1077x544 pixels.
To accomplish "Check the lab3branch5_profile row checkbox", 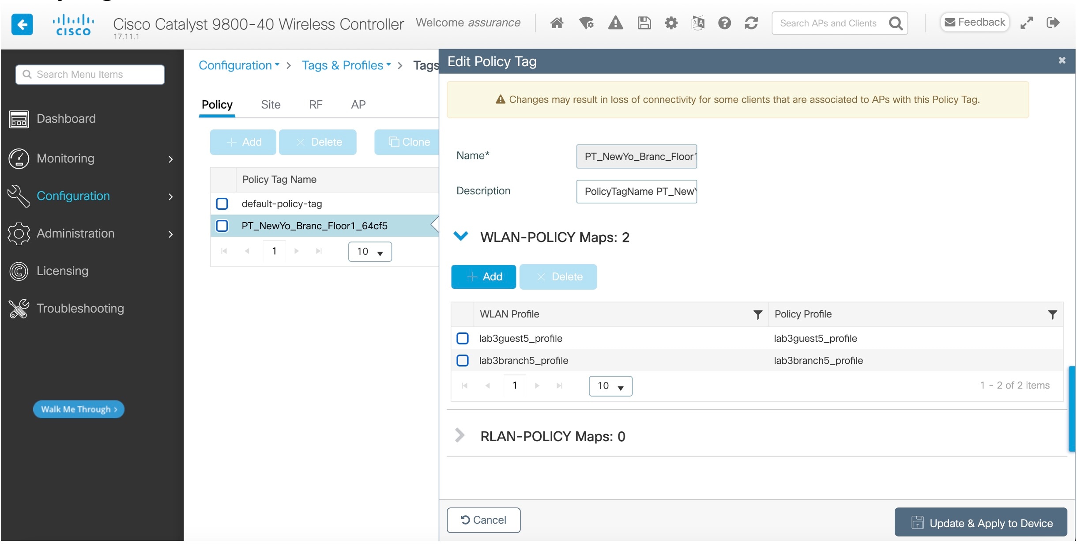I will (462, 361).
